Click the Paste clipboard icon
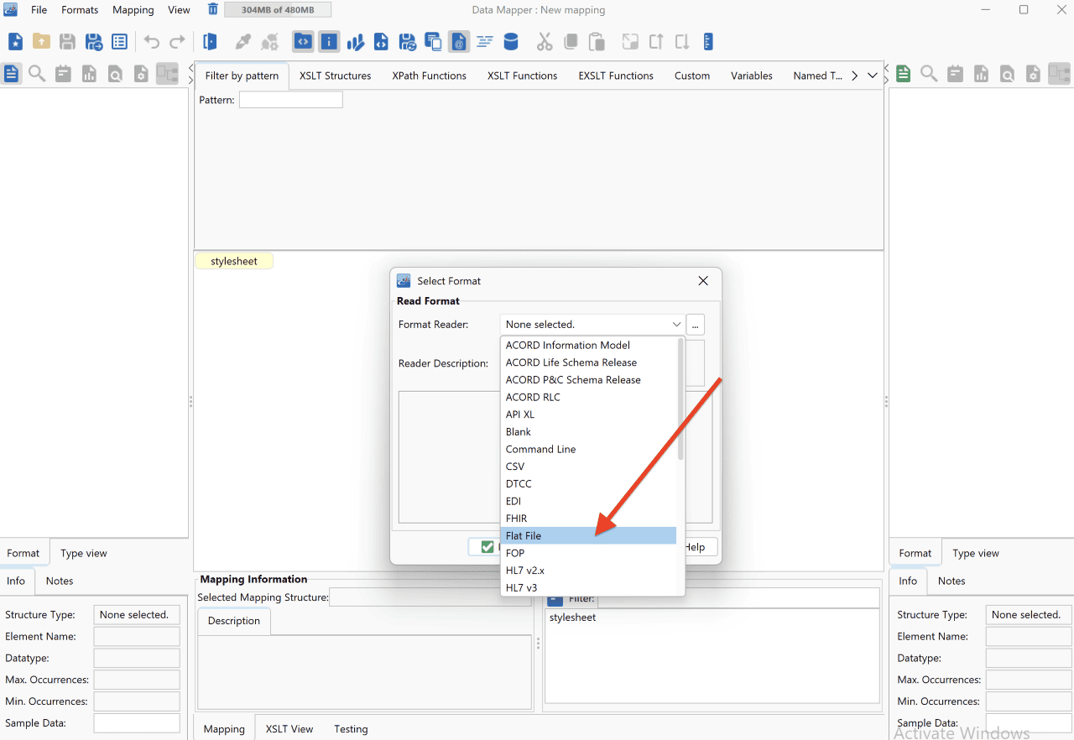This screenshot has height=740, width=1074. (597, 42)
